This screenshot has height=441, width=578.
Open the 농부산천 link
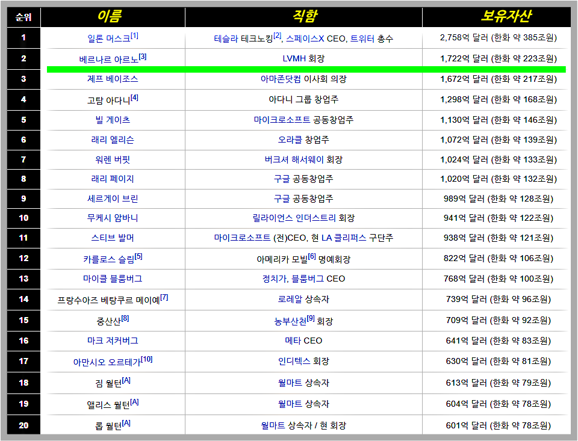290,321
